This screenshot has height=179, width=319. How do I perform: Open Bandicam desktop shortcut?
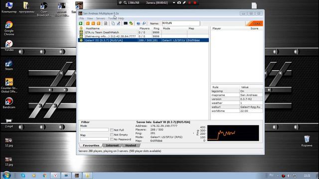9,103
